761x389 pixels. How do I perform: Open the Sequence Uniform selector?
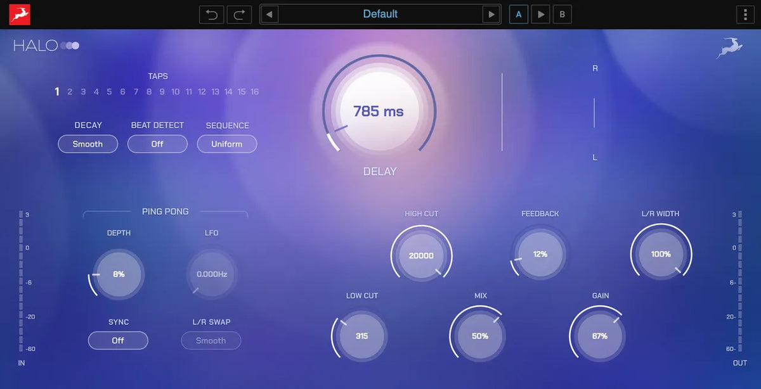[226, 144]
